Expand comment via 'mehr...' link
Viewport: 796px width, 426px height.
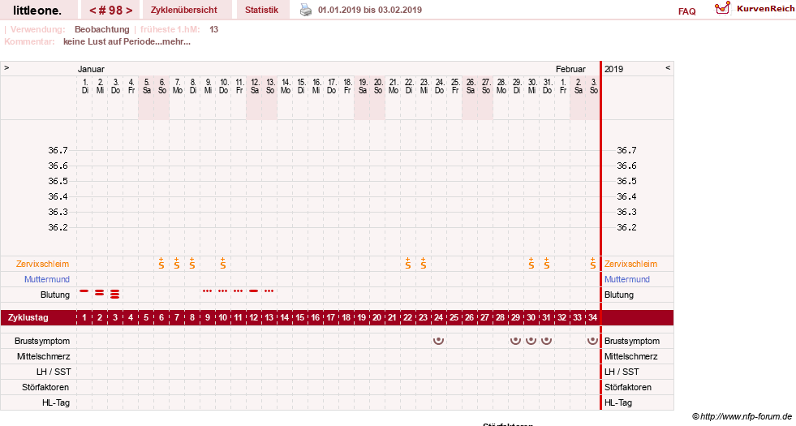click(x=177, y=41)
